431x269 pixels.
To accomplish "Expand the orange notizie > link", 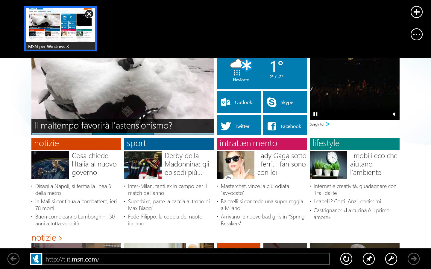I will click(47, 238).
